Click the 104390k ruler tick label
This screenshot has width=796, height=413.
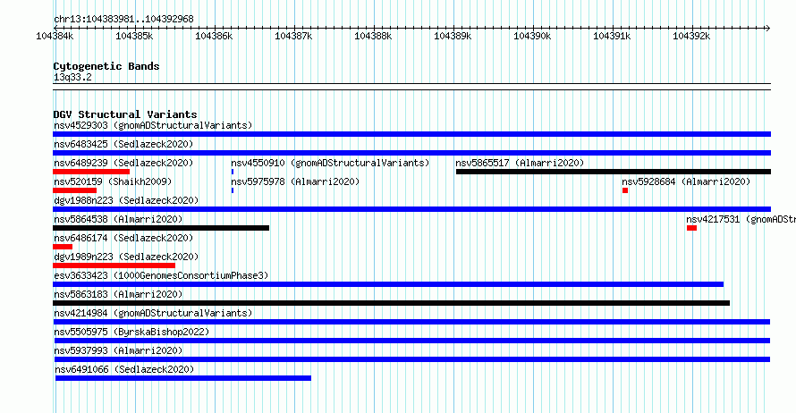(x=532, y=36)
